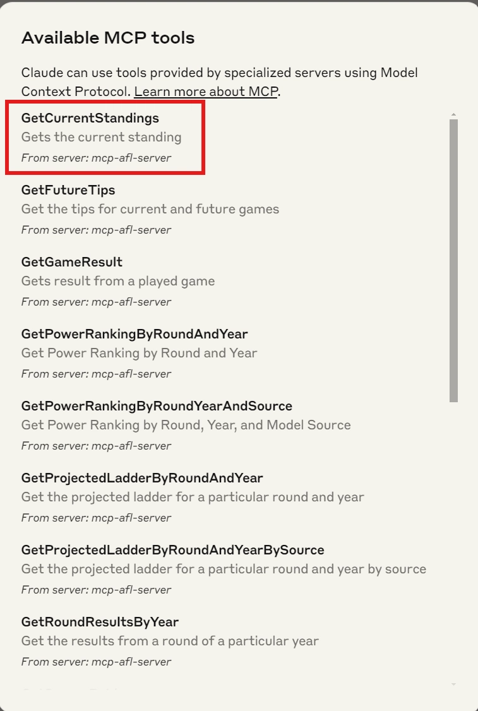478x711 pixels.
Task: Click 'Gets the current standing' description
Action: click(x=101, y=137)
